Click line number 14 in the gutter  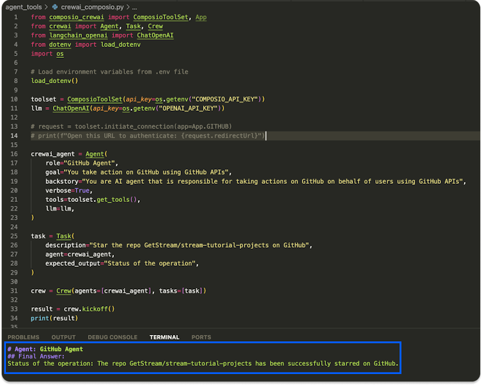coord(14,136)
